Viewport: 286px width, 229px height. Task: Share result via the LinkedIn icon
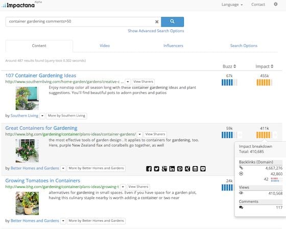click(x=172, y=169)
